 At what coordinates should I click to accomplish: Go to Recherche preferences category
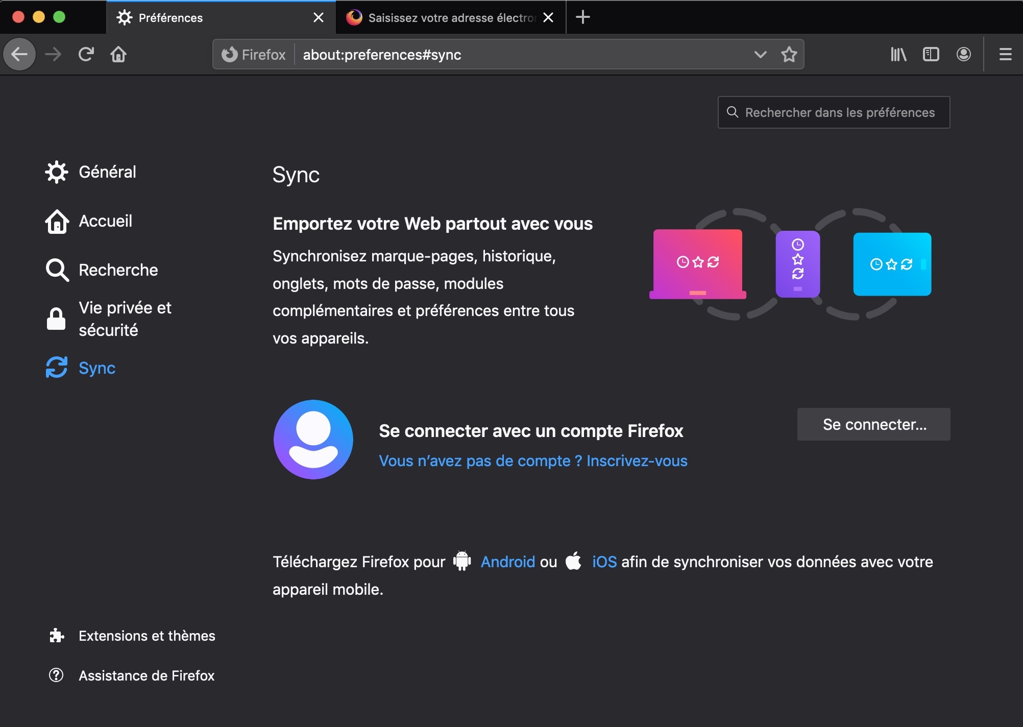point(118,270)
